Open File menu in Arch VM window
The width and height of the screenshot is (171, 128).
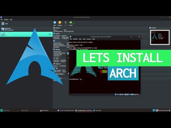click(x=71, y=39)
